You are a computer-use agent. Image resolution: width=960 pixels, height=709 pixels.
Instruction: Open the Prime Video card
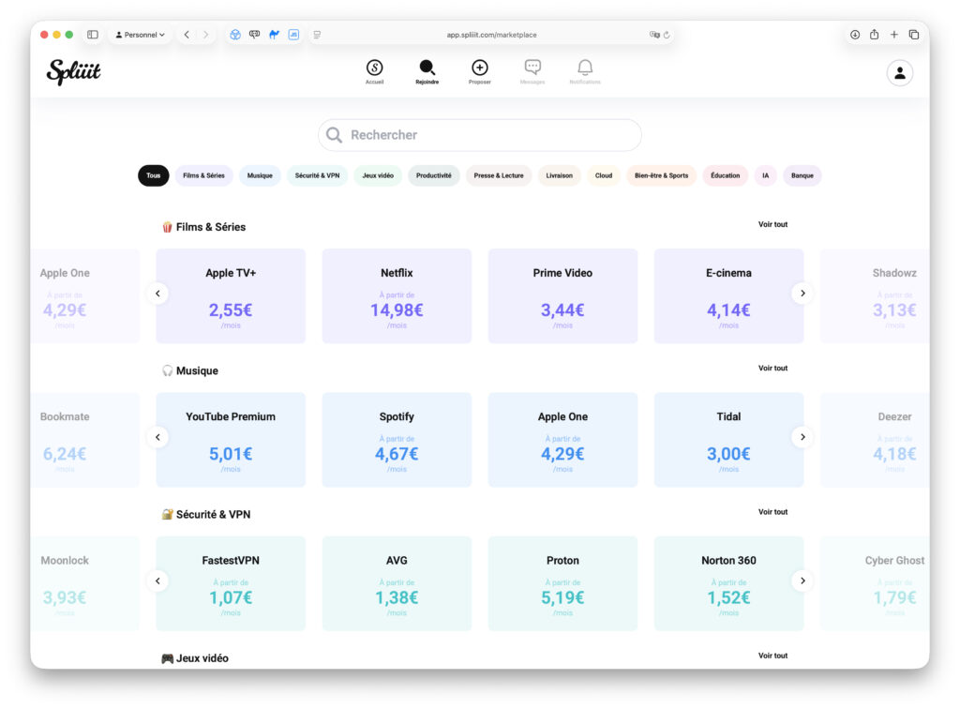click(562, 296)
